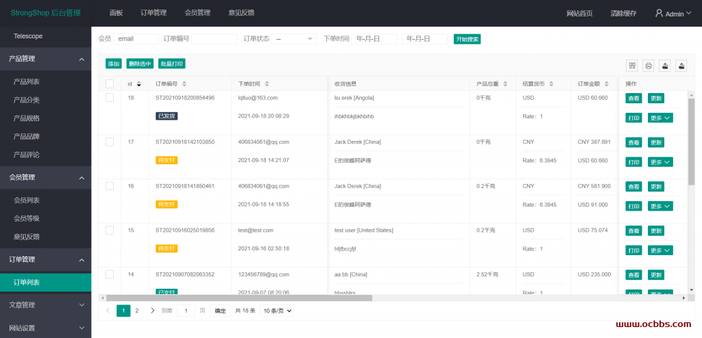
Task: Click sort arrows on 订单编号 column
Action: [x=184, y=83]
